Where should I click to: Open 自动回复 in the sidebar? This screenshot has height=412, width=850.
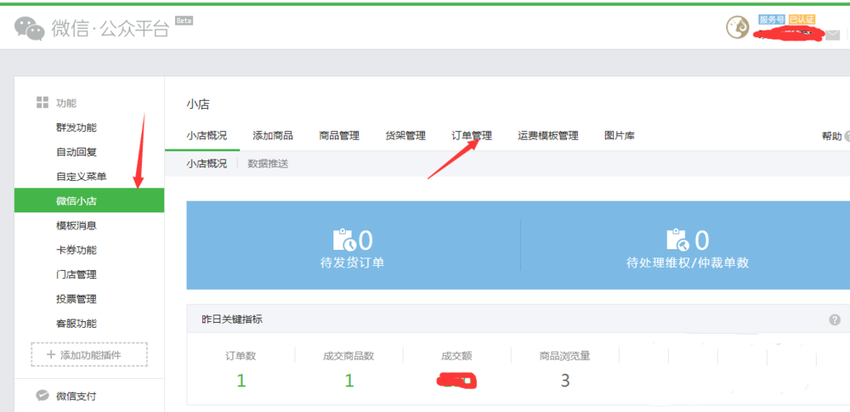tap(76, 152)
